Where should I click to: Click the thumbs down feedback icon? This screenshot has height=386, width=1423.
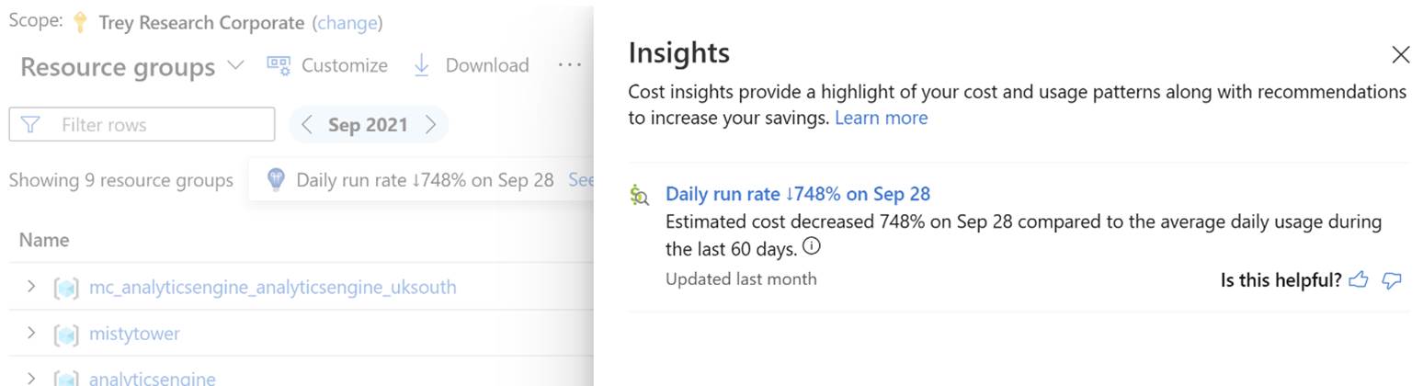[1392, 280]
